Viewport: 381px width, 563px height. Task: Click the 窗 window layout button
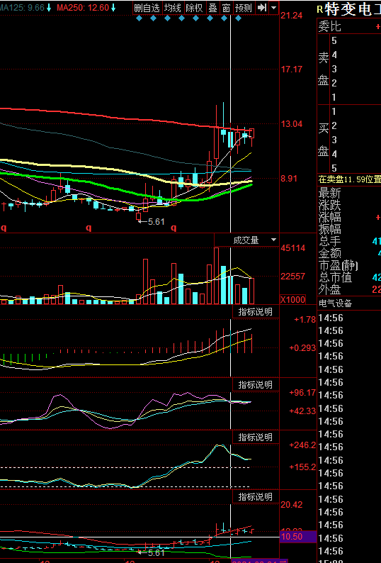226,8
